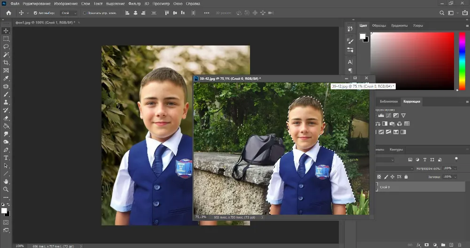Viewport: 470px width, 248px height.
Task: Click the Home icon in options bar
Action: click(8, 13)
